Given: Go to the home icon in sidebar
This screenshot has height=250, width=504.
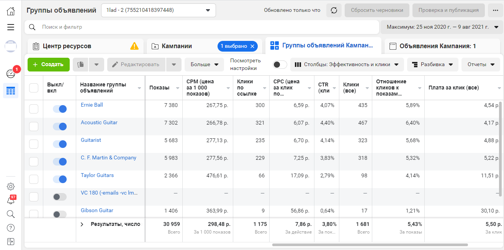Looking at the screenshot, I should [x=11, y=11].
